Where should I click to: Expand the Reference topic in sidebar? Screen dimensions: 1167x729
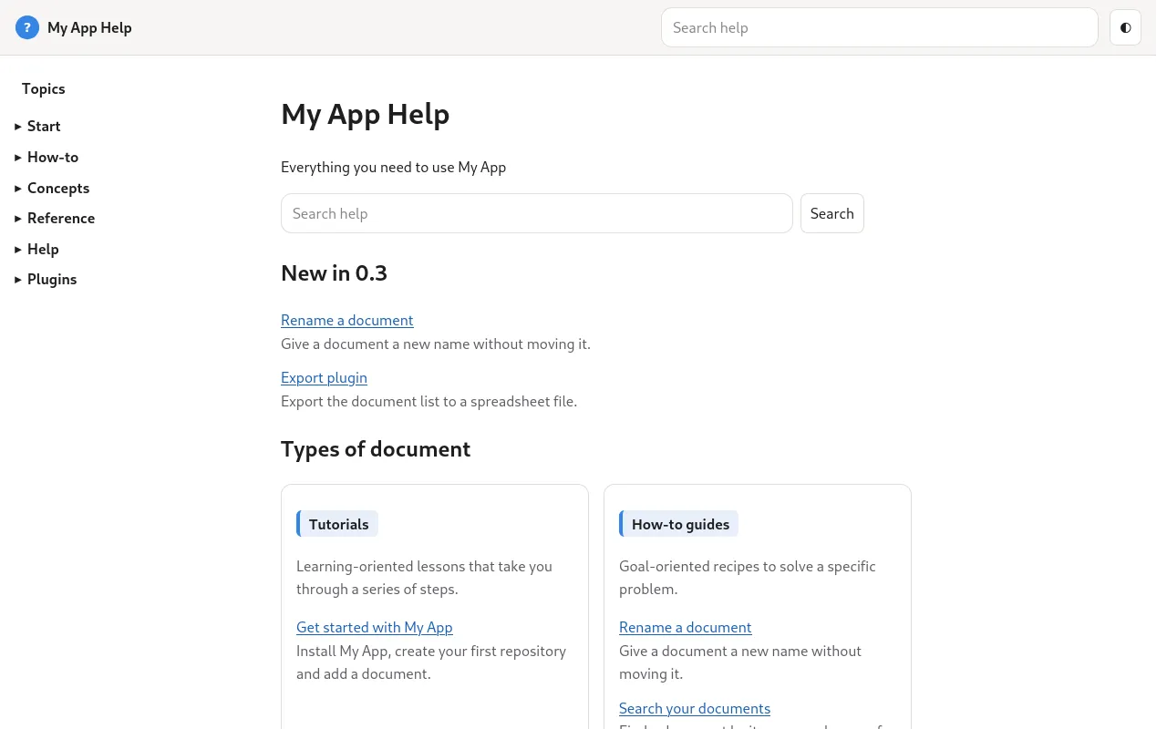pos(55,219)
